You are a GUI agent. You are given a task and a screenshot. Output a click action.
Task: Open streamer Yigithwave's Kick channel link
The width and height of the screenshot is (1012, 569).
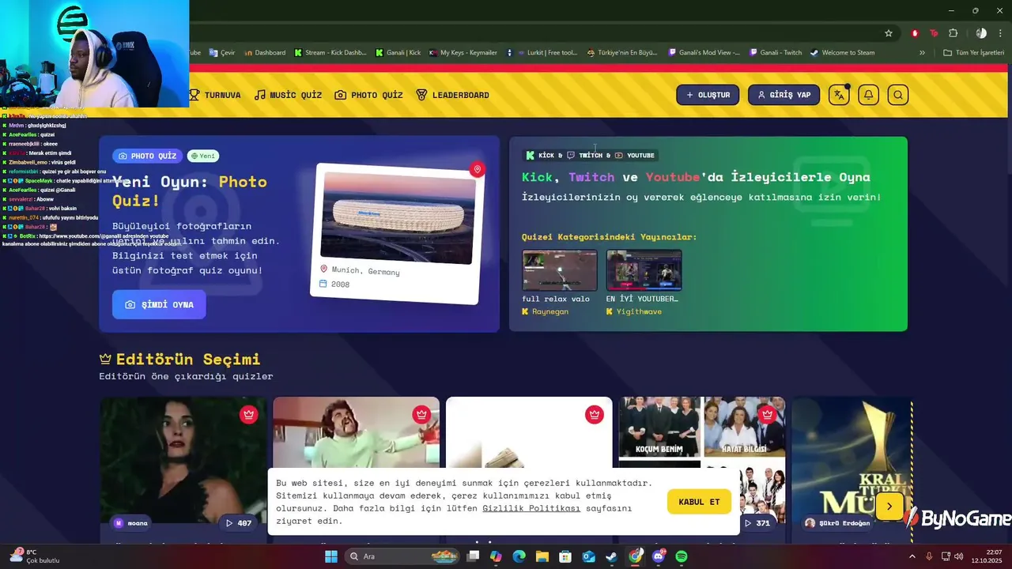click(634, 311)
